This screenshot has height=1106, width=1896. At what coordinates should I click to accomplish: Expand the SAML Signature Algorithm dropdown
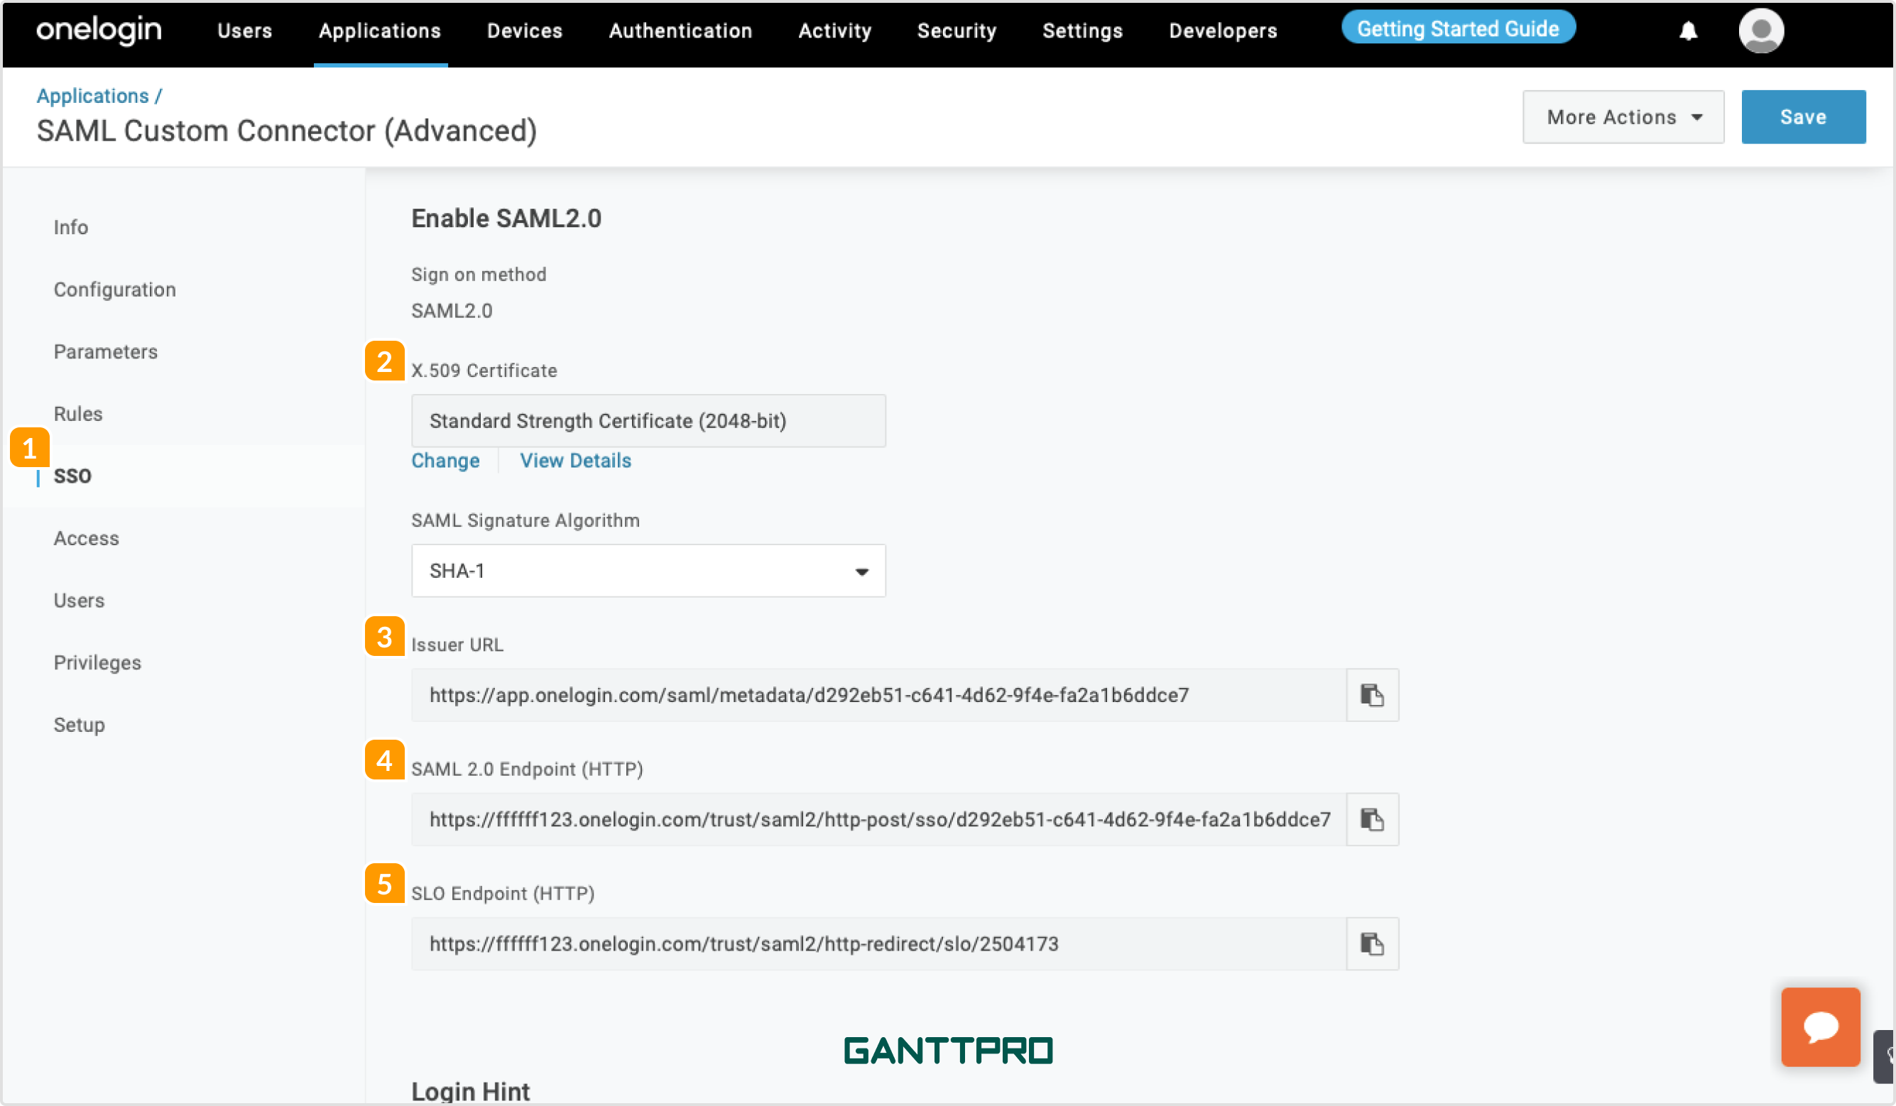pos(648,571)
